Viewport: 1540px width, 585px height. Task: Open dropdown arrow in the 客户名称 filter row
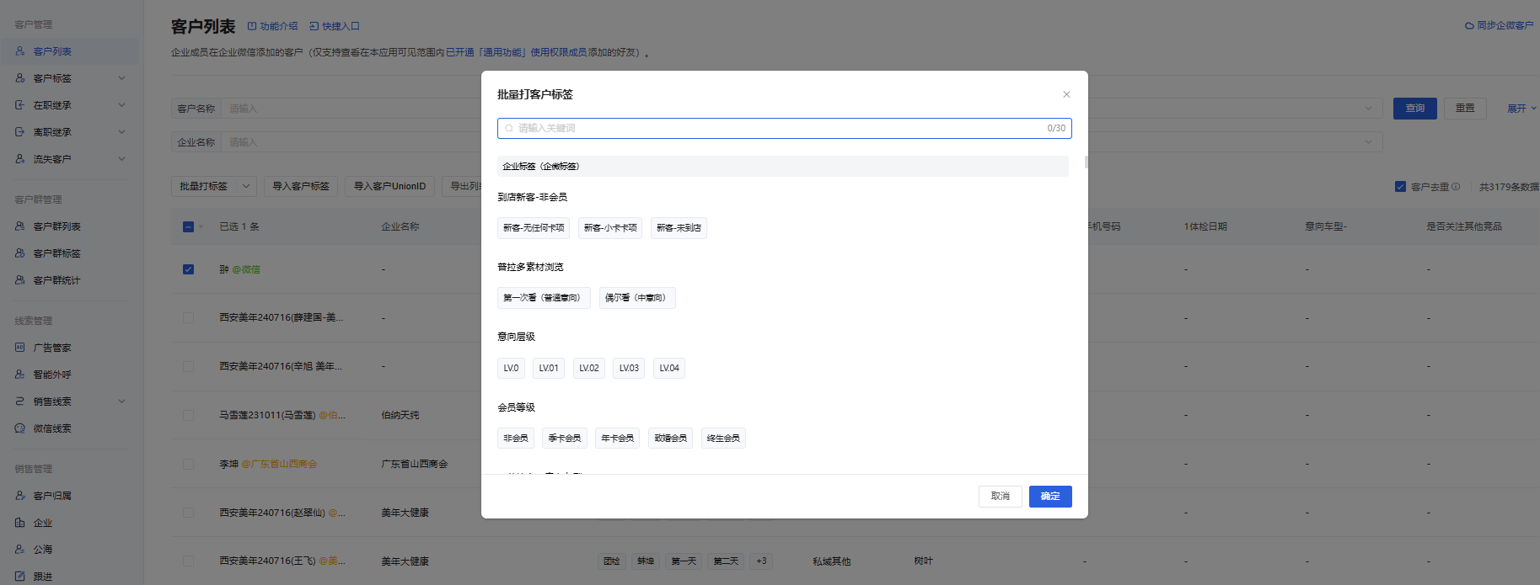pyautogui.click(x=1368, y=109)
